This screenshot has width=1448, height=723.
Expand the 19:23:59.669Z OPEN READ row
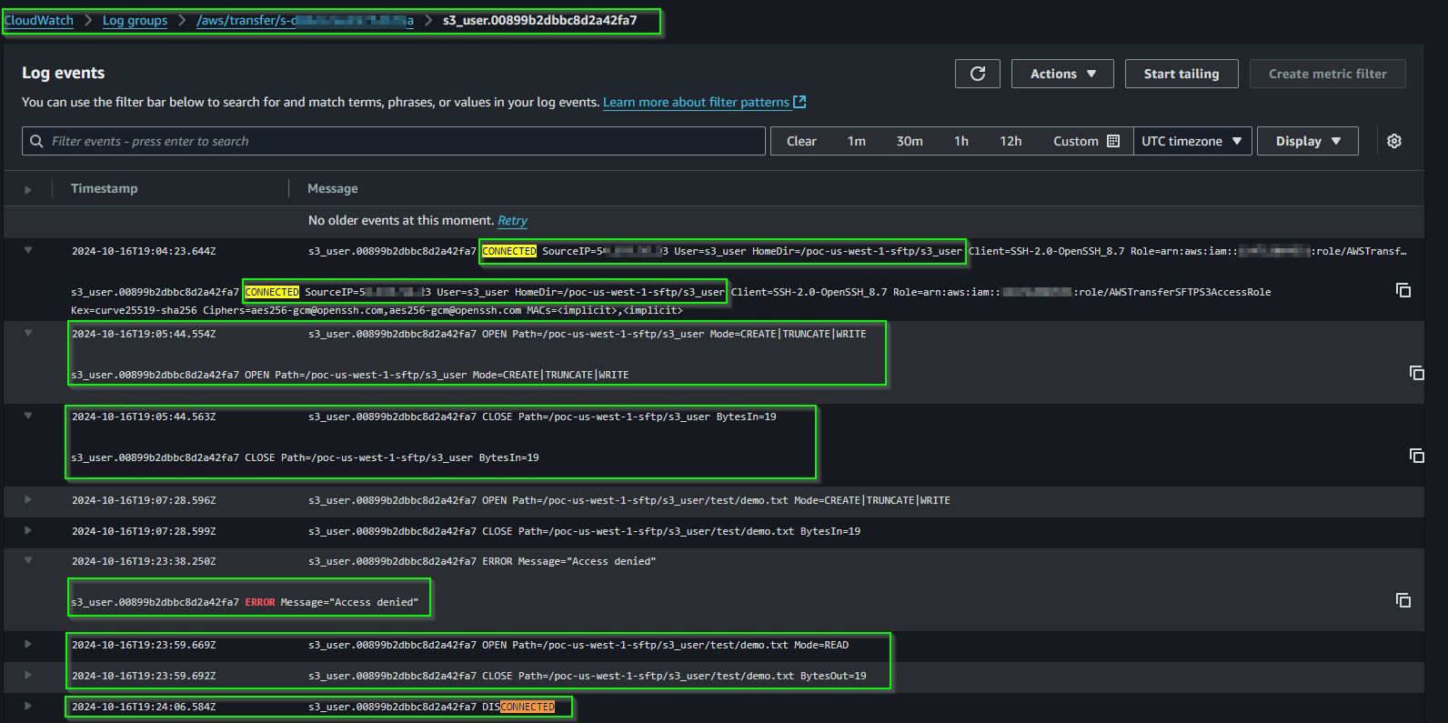point(28,644)
